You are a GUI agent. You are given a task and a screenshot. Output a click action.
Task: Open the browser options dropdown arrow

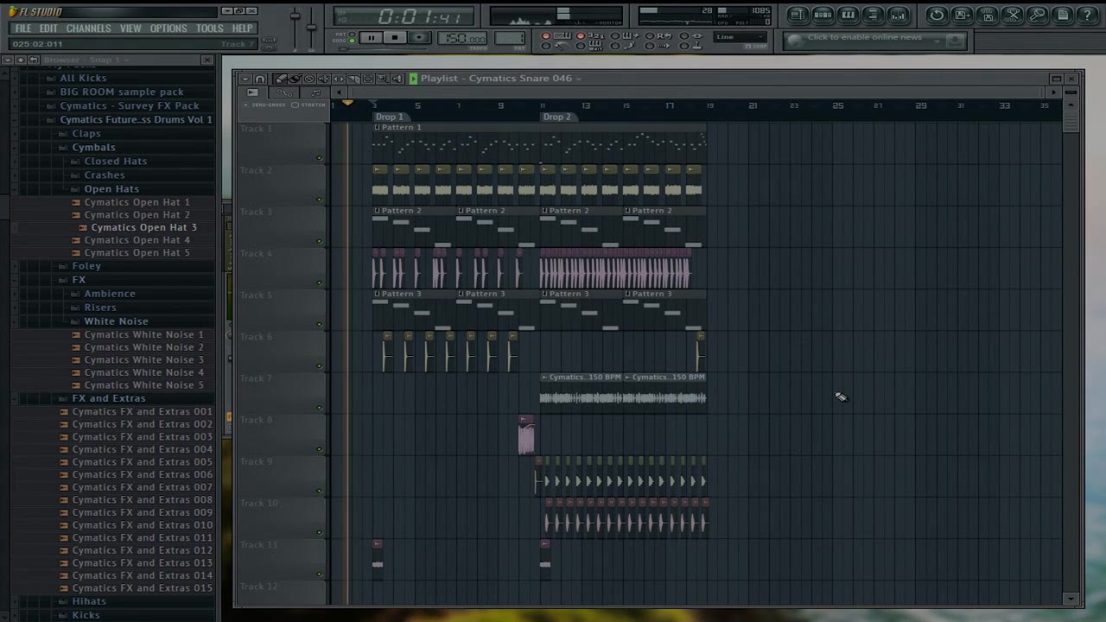[7, 60]
